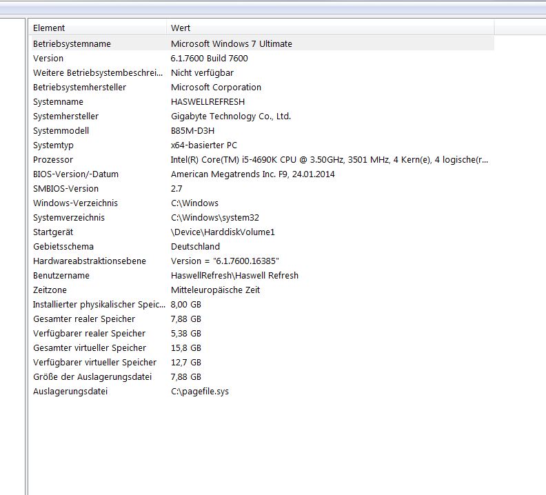The width and height of the screenshot is (546, 495).
Task: Click value 6.1.7600 Build 7600
Action: tap(209, 58)
